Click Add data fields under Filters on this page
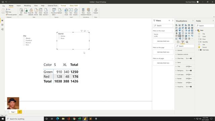 coord(163,52)
